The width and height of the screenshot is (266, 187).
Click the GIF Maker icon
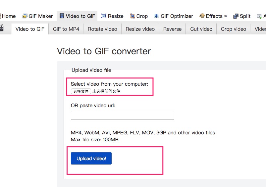pyautogui.click(x=25, y=16)
